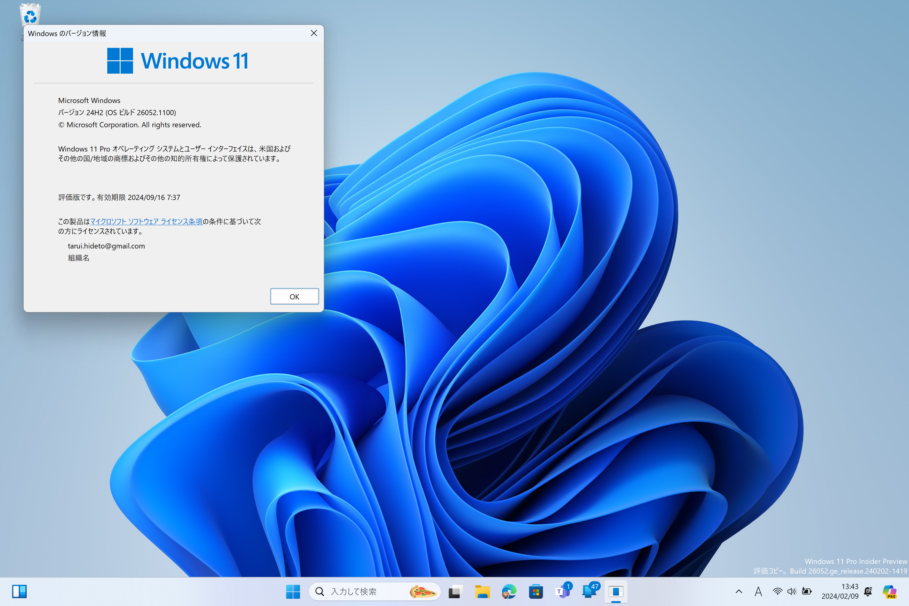The image size is (909, 606).
Task: Open the Microsoft Store from the taskbar
Action: coord(536,591)
